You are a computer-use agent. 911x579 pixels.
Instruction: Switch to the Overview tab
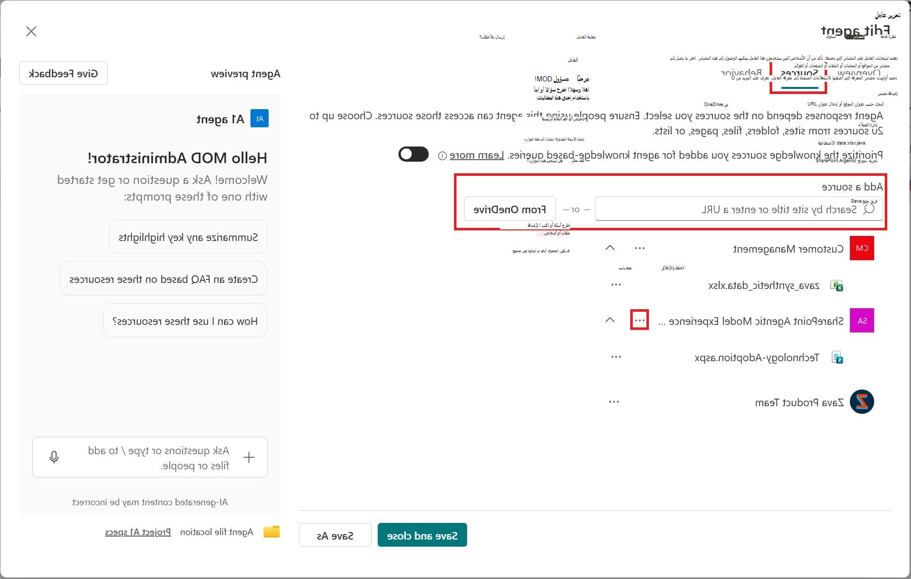[x=858, y=74]
